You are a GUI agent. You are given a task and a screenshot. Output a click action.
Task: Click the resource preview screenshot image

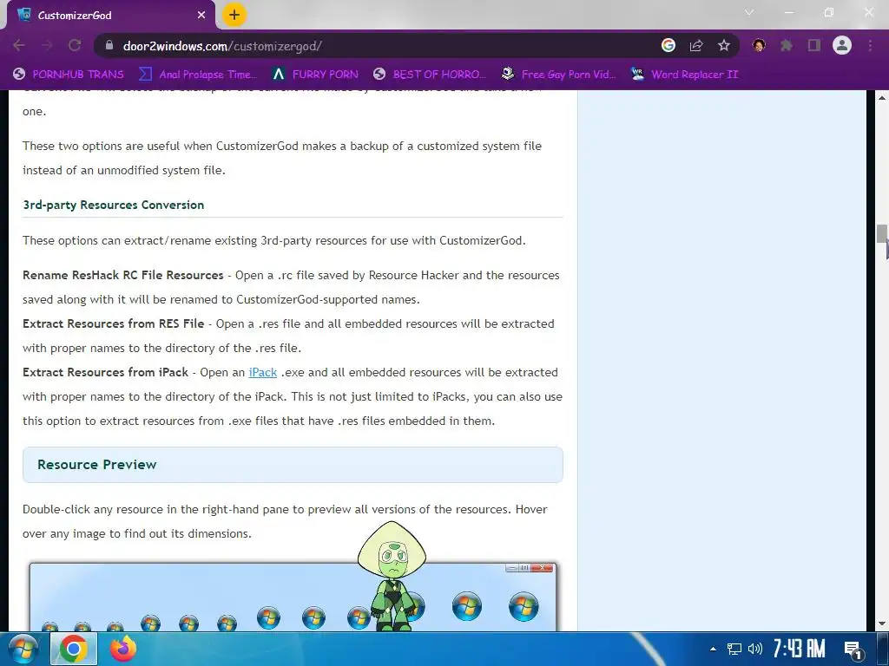(x=293, y=597)
